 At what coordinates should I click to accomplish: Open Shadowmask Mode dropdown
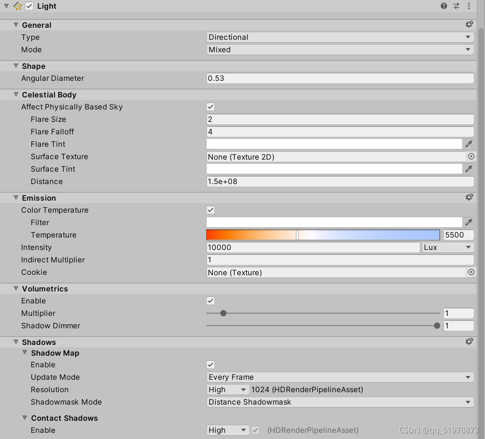point(340,402)
